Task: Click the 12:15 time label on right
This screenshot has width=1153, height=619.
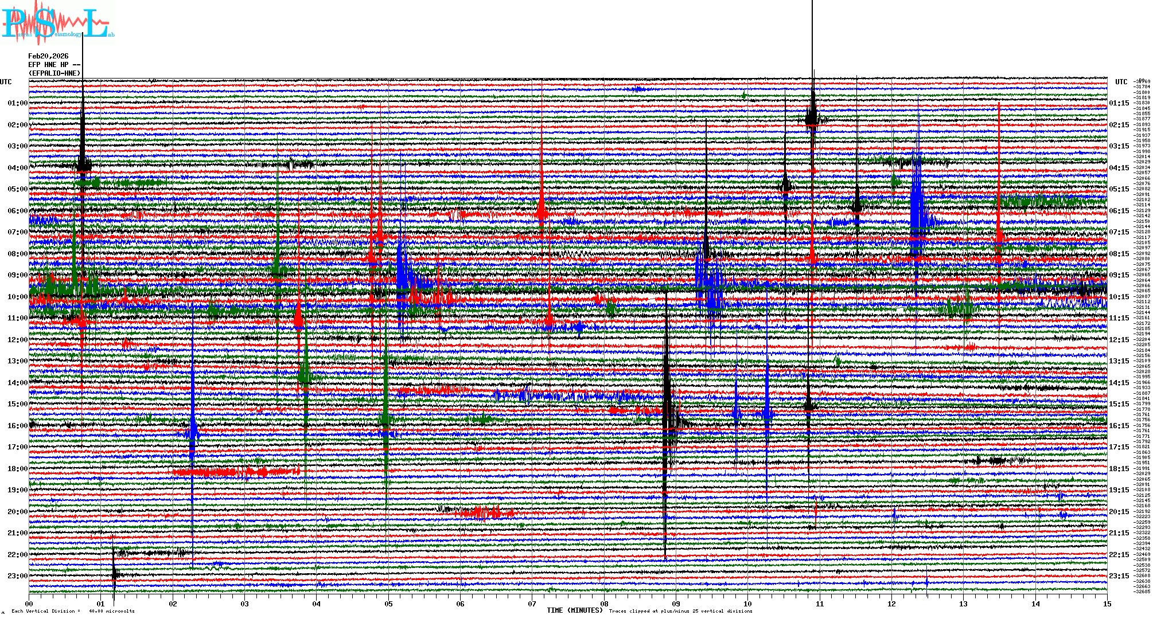Action: click(x=1119, y=340)
